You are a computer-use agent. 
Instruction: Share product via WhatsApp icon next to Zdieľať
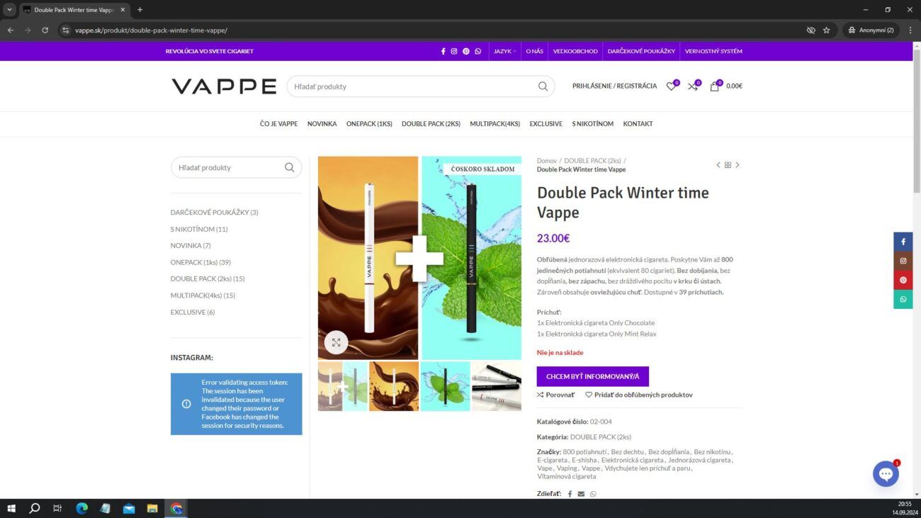(x=593, y=494)
